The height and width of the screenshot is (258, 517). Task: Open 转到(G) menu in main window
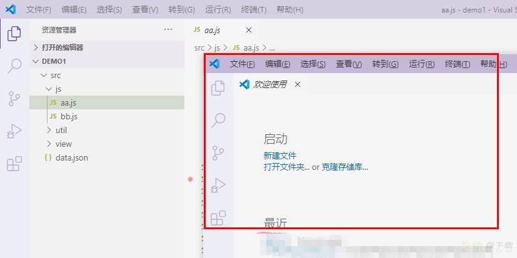coord(181,10)
